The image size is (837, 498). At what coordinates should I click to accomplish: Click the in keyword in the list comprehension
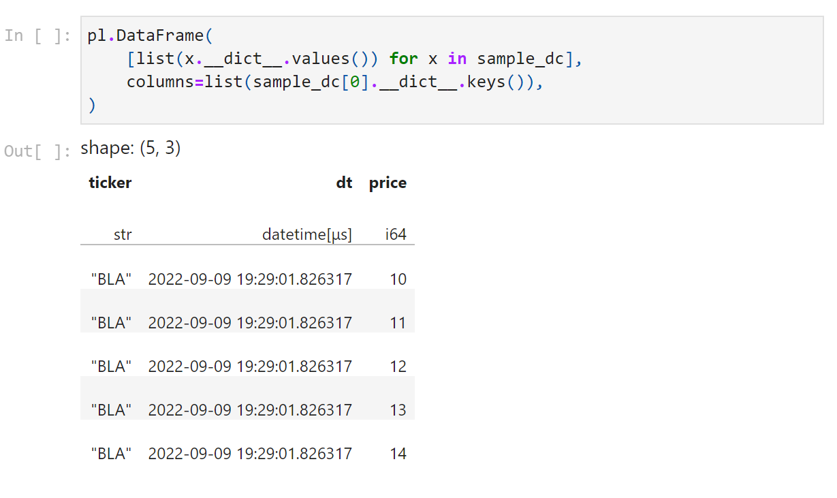[456, 58]
